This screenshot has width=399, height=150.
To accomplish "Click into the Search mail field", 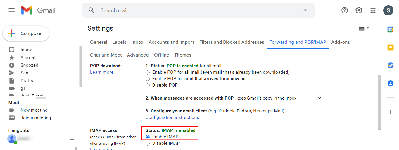I will (199, 10).
